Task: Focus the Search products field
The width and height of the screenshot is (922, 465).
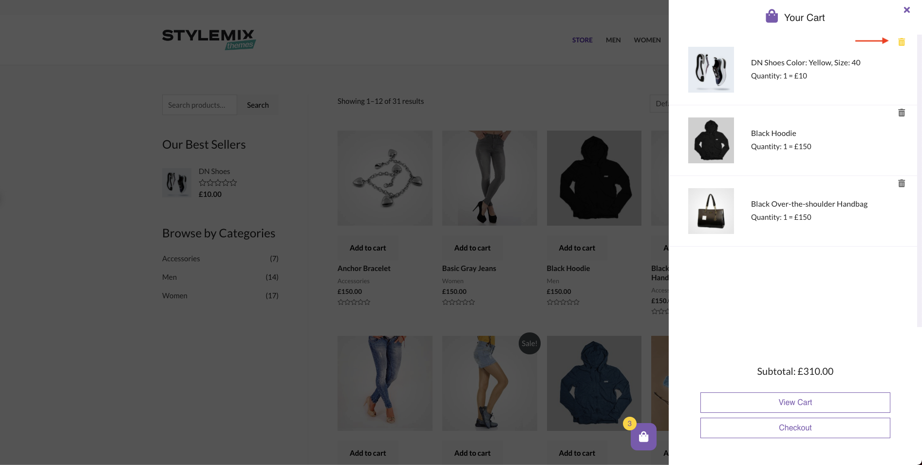Action: tap(200, 105)
